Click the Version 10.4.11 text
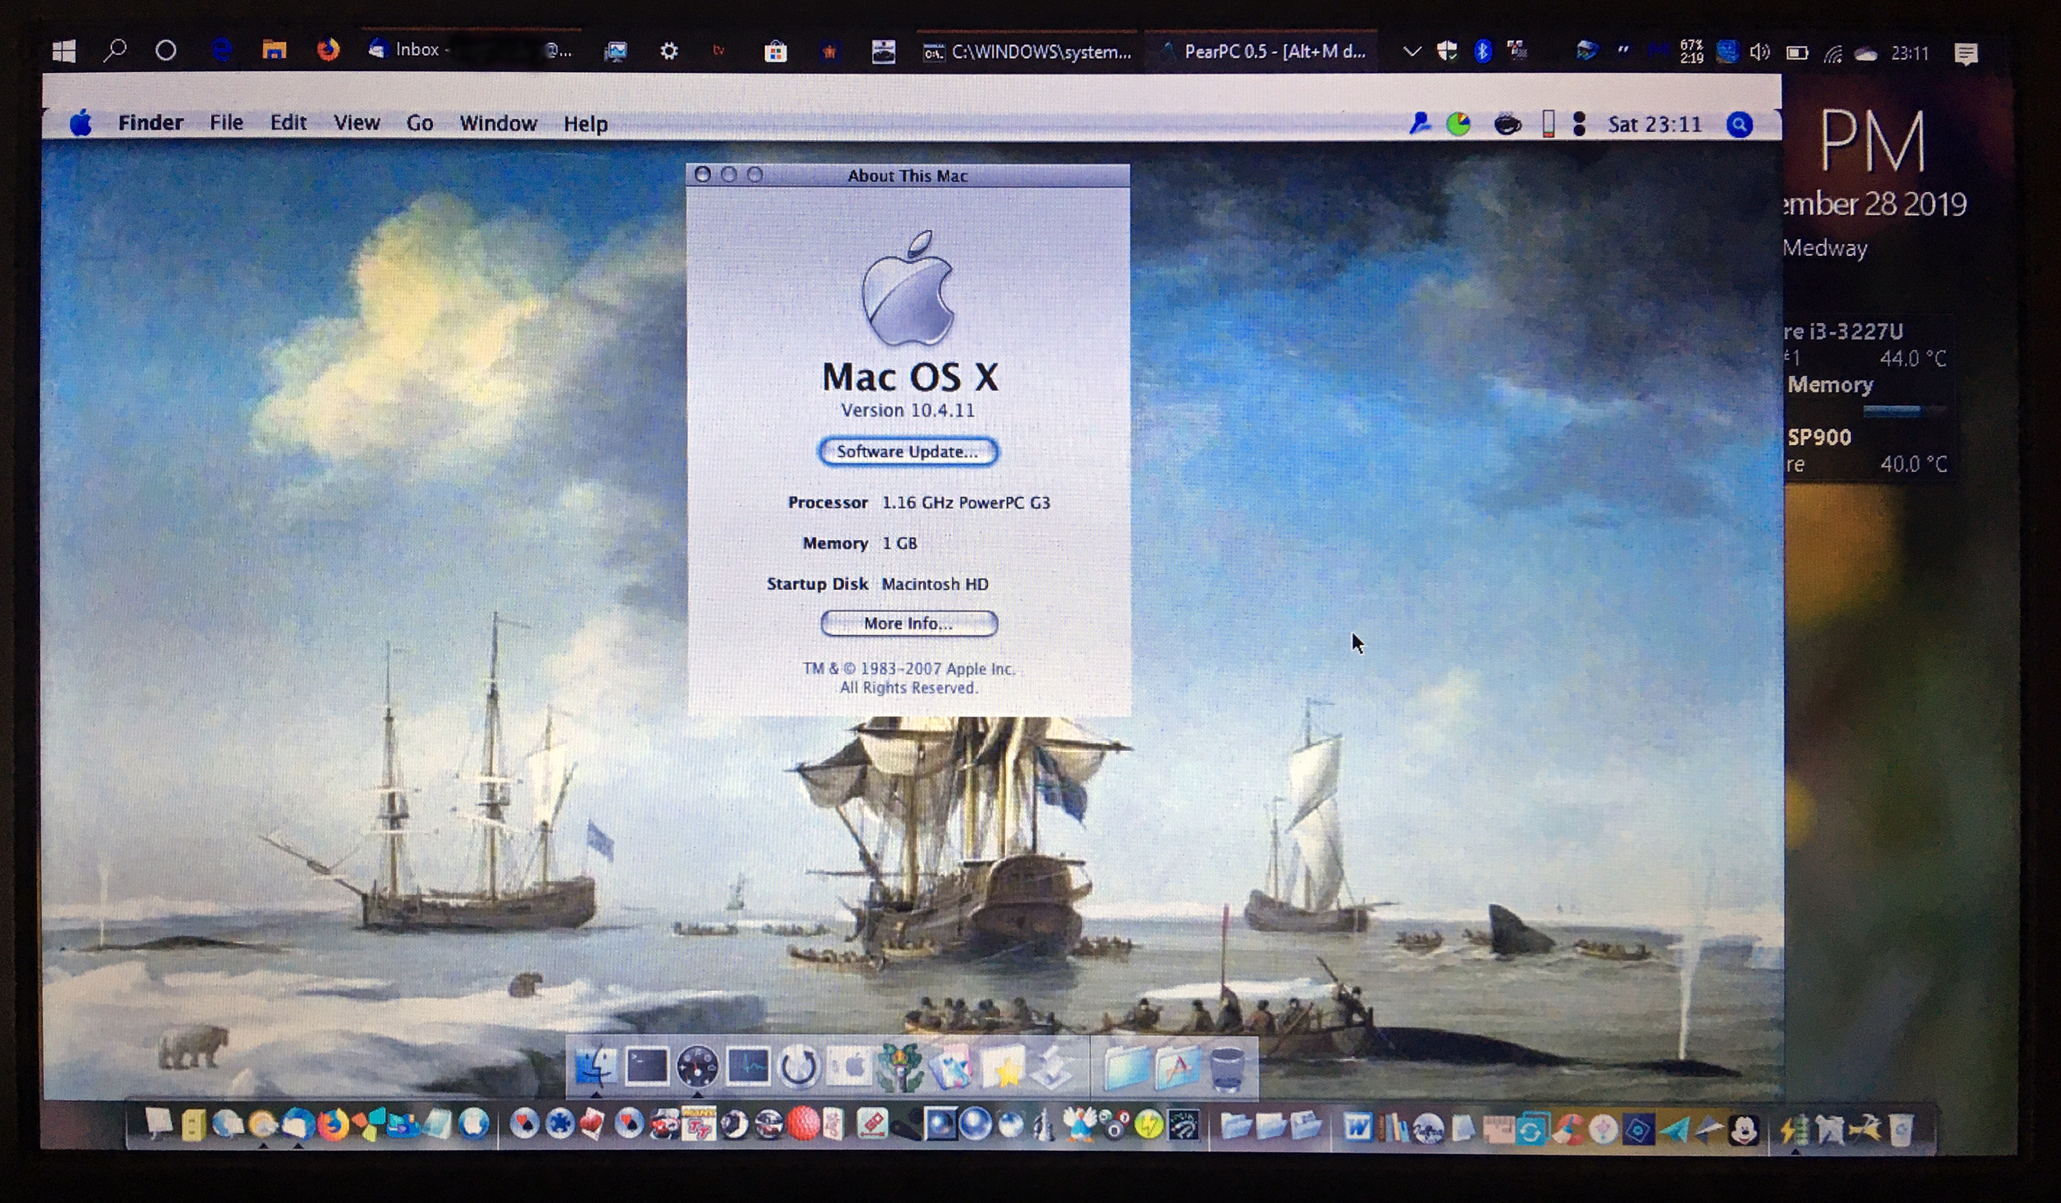Viewport: 2061px width, 1203px height. pos(908,410)
